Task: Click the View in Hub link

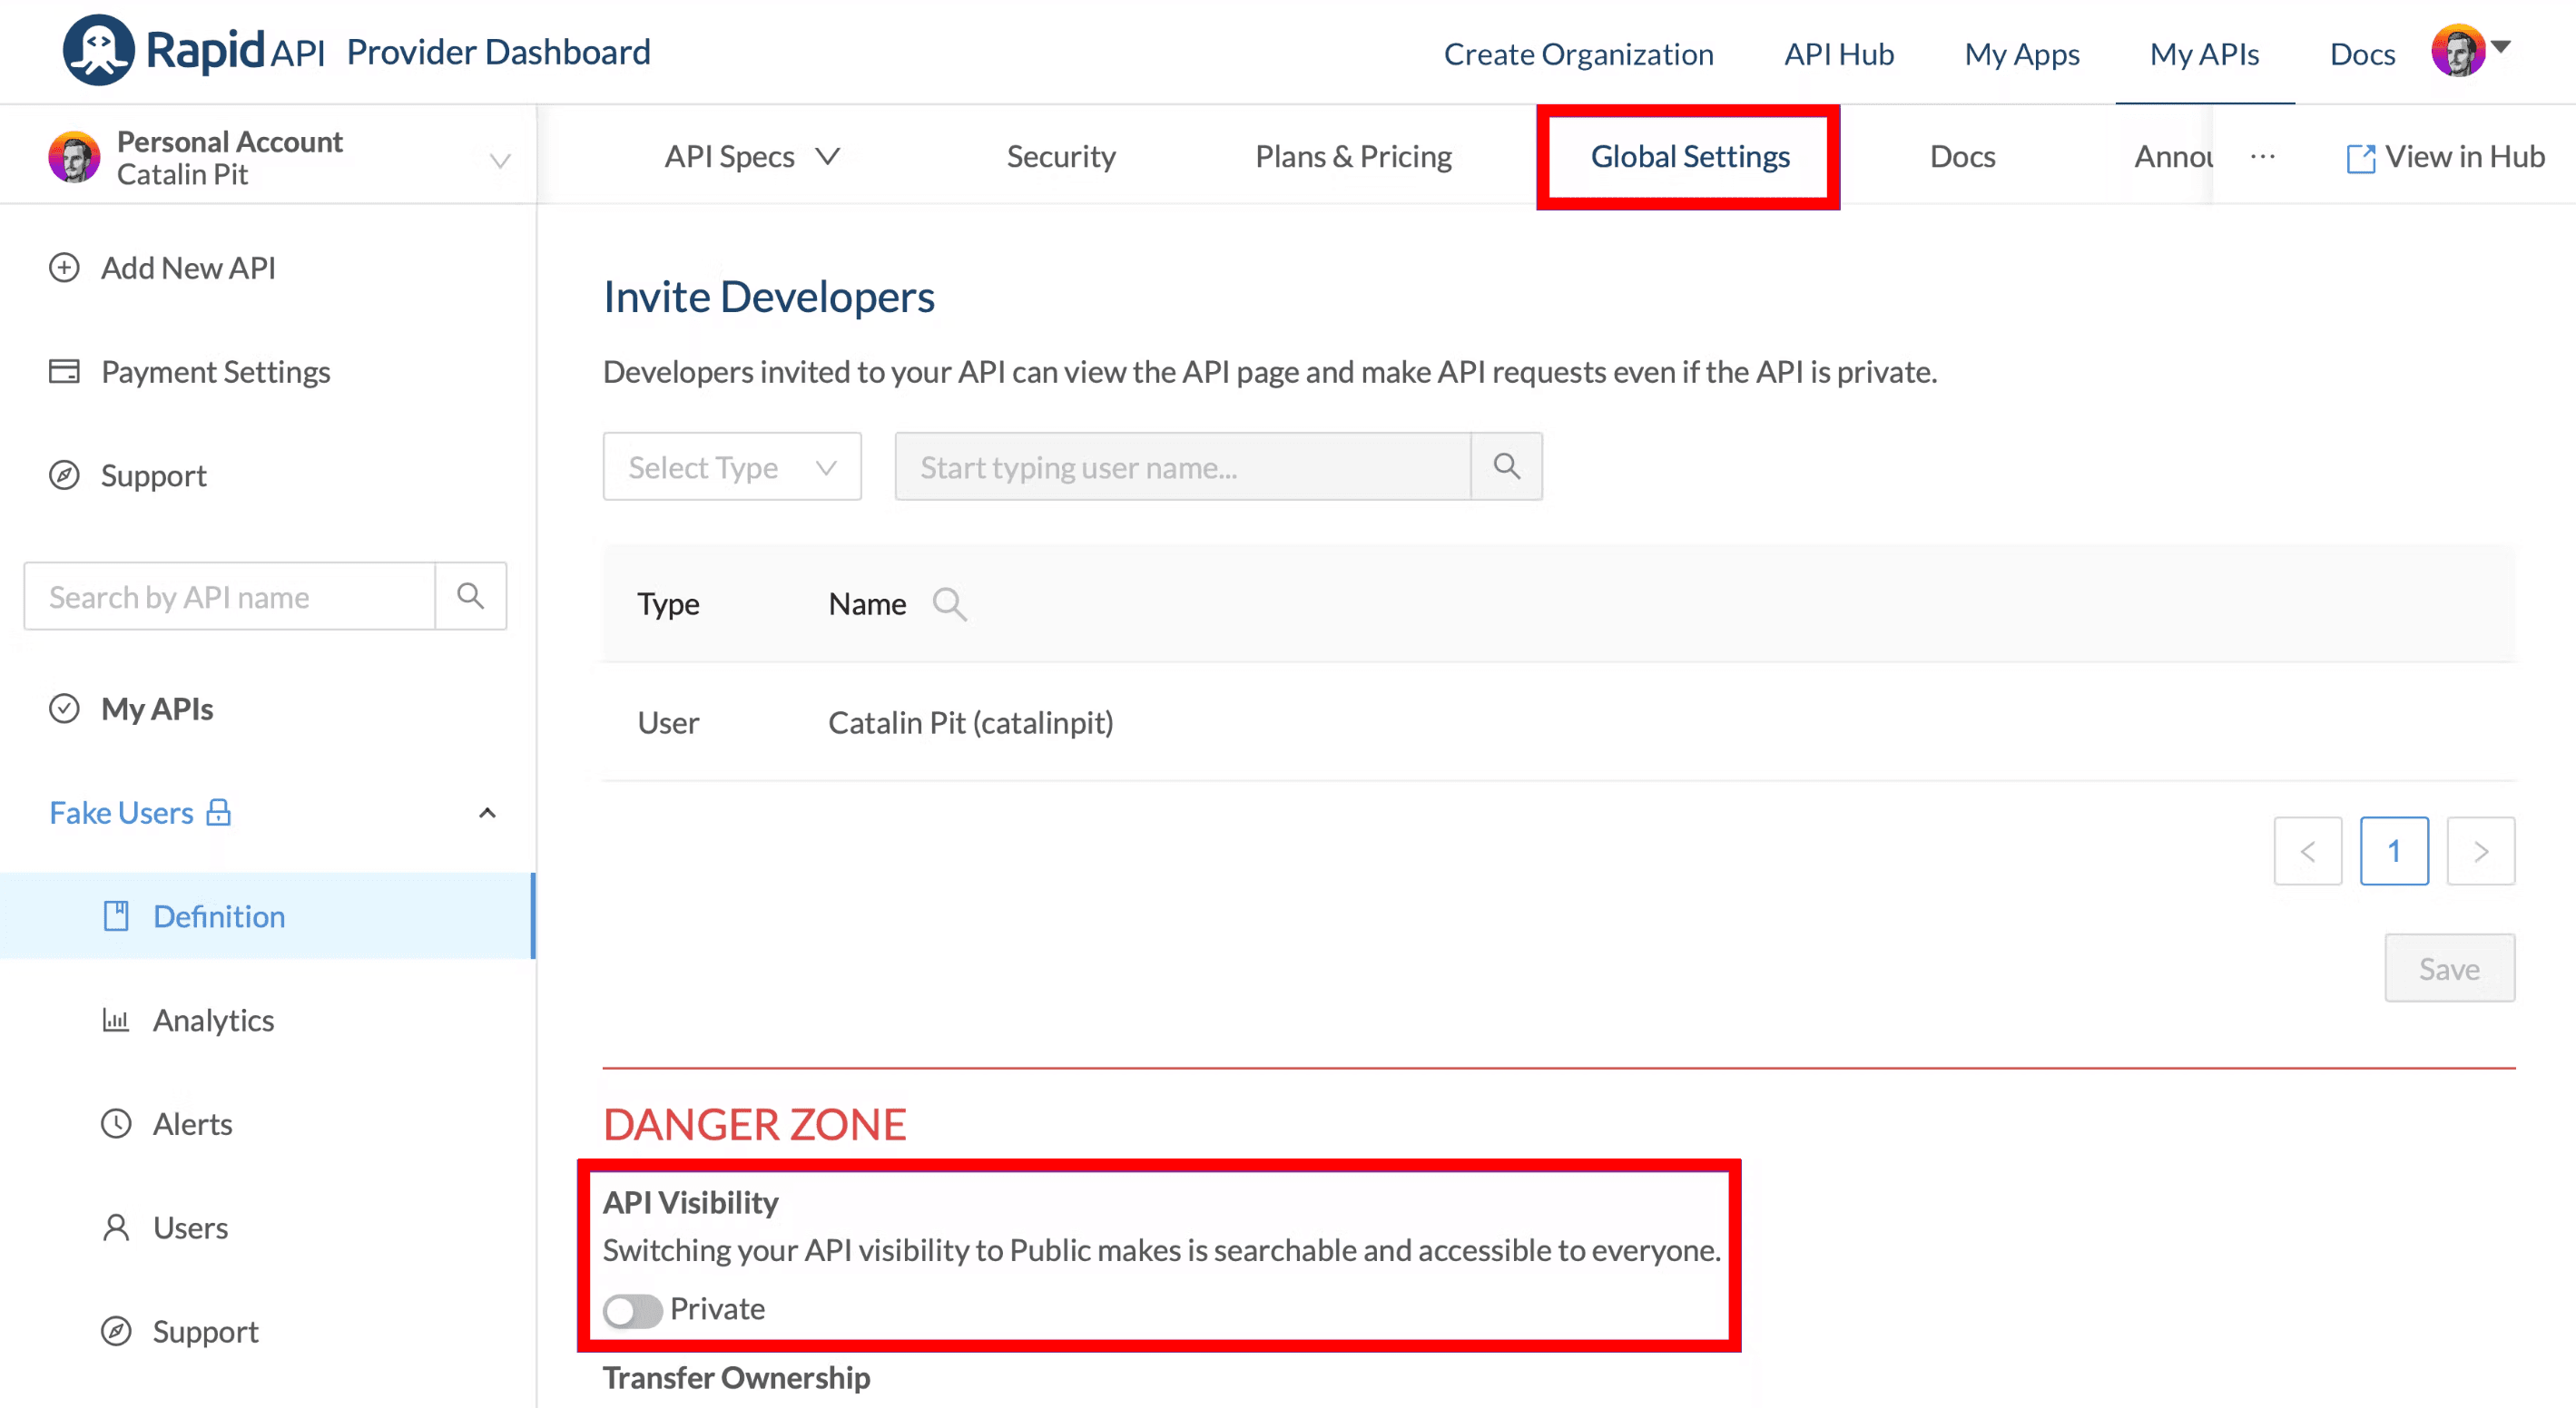Action: 2445,157
